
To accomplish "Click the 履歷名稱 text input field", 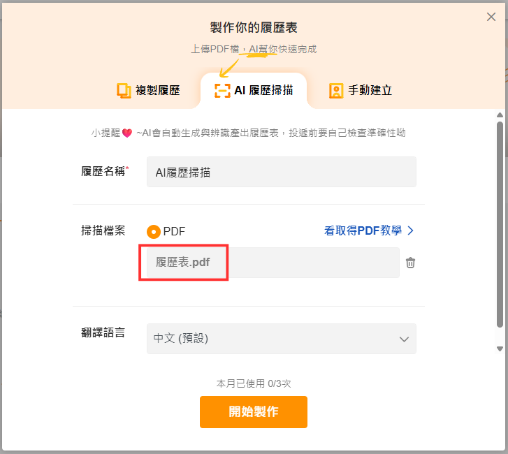I will coord(281,172).
